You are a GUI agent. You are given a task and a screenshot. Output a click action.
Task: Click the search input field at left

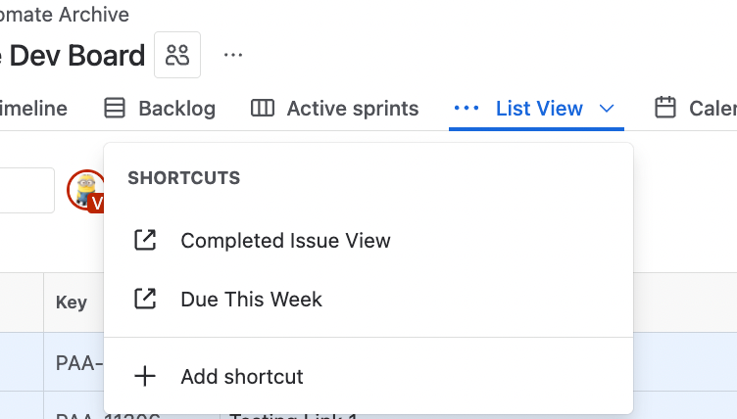[x=25, y=190]
